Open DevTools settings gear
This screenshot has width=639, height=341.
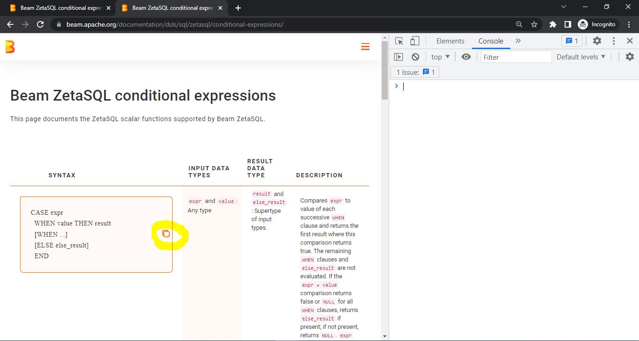click(597, 41)
